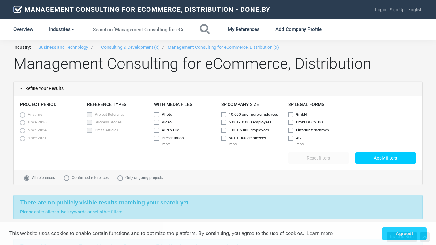The width and height of the screenshot is (436, 245).
Task: Show more SP Legal Forms options
Action: [x=300, y=144]
